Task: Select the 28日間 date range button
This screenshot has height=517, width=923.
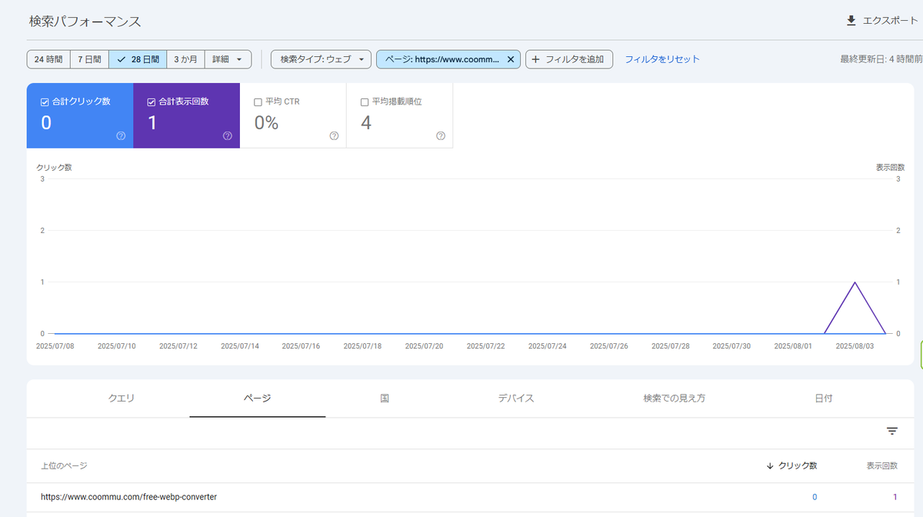Action: pos(138,58)
